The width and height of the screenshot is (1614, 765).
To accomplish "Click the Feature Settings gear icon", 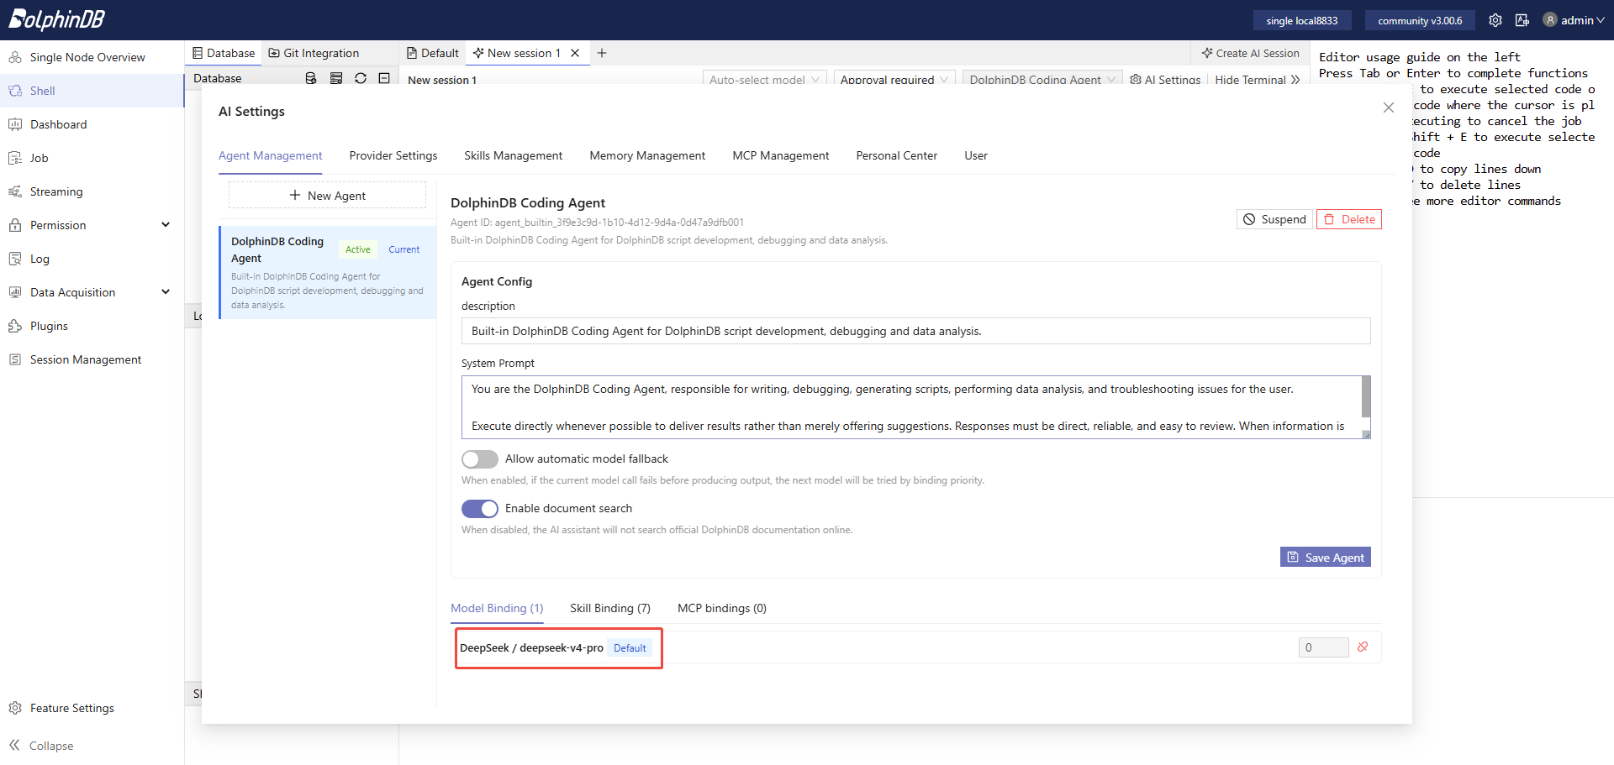I will [x=15, y=708].
